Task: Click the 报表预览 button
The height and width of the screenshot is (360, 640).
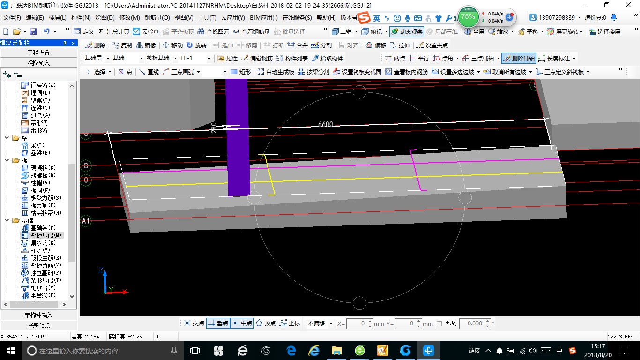Action: point(38,325)
